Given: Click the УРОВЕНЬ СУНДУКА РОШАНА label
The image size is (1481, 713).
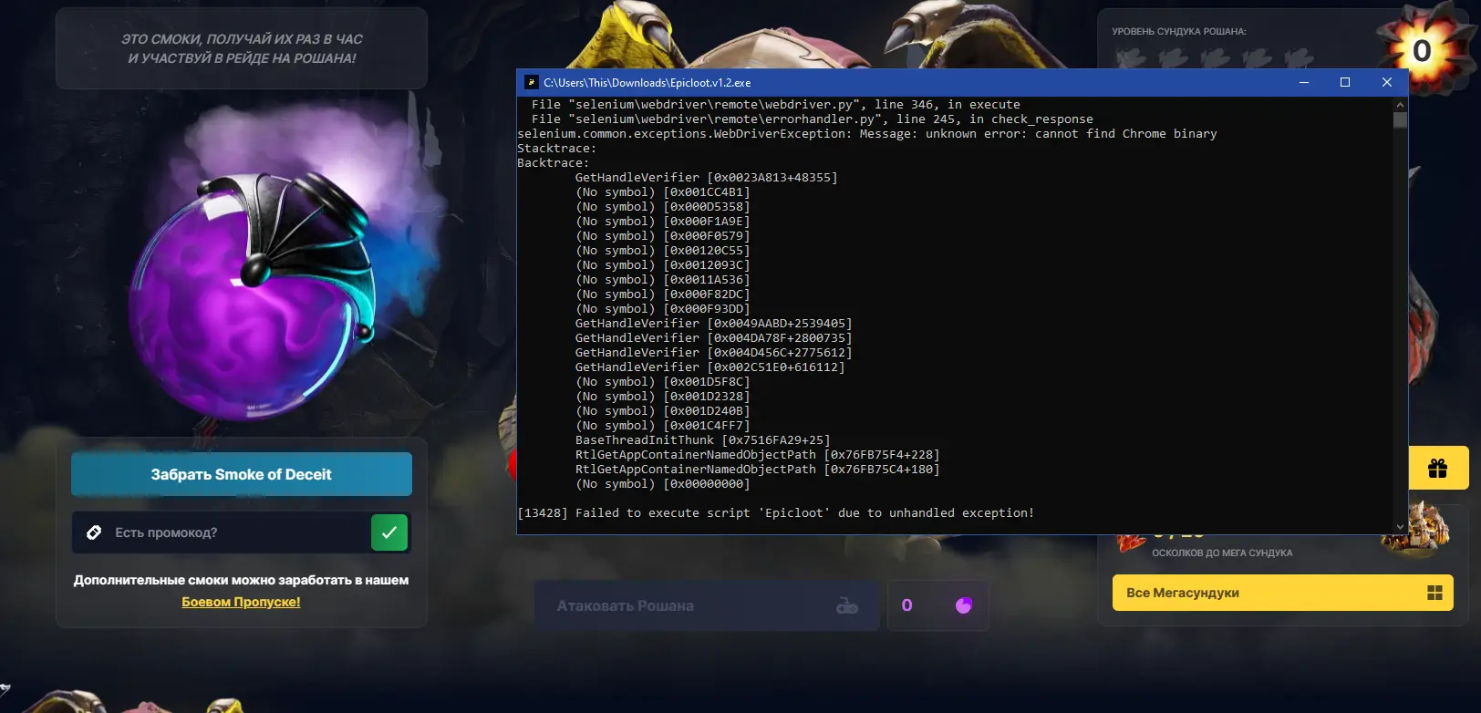Looking at the screenshot, I should pyautogui.click(x=1179, y=31).
